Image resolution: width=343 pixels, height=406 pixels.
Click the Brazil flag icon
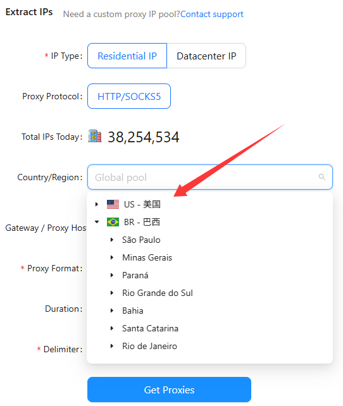113,222
